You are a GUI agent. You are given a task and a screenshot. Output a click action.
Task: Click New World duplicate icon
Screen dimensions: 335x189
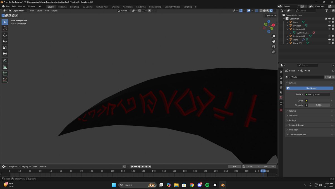click(x=330, y=77)
